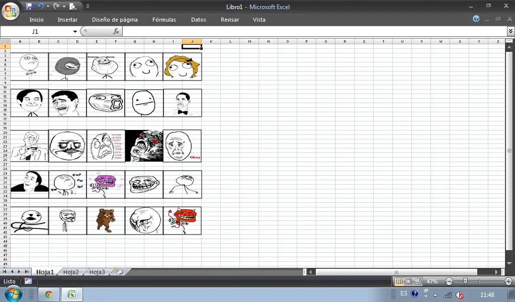Screen dimensions: 515x302
Task: Click the Excel taskbar button
Action: click(71, 294)
